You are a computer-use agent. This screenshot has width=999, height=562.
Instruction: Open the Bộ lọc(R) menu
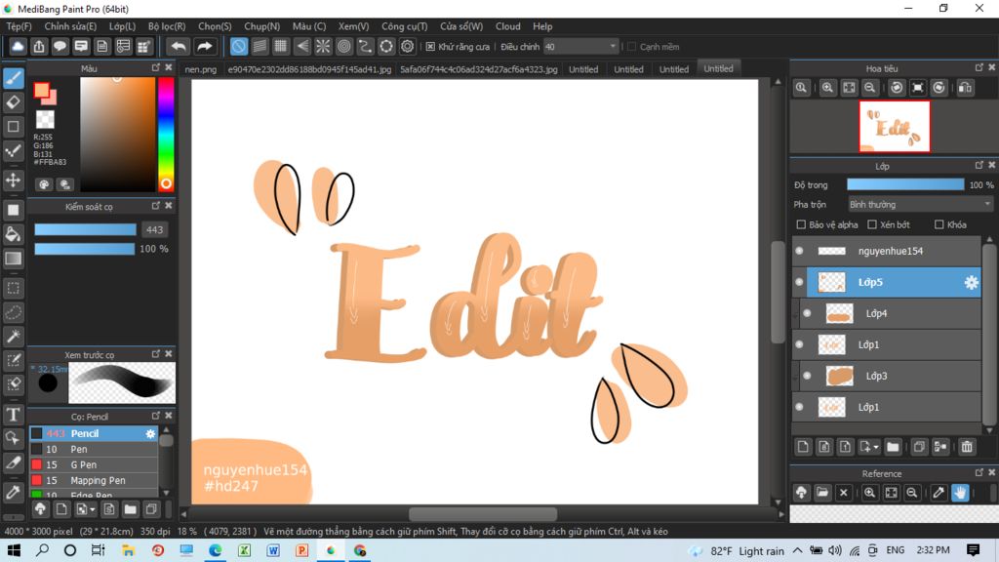[167, 26]
